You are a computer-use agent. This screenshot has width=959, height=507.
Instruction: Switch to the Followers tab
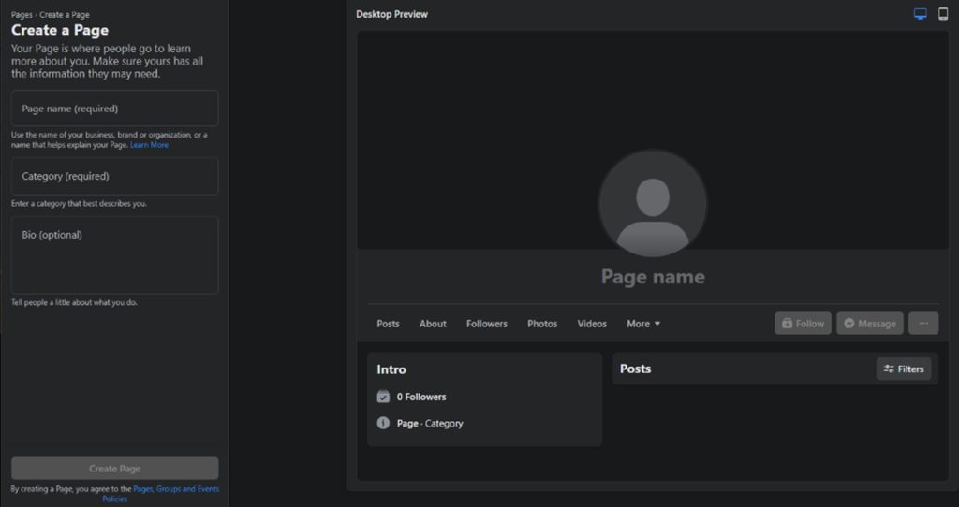coord(487,324)
